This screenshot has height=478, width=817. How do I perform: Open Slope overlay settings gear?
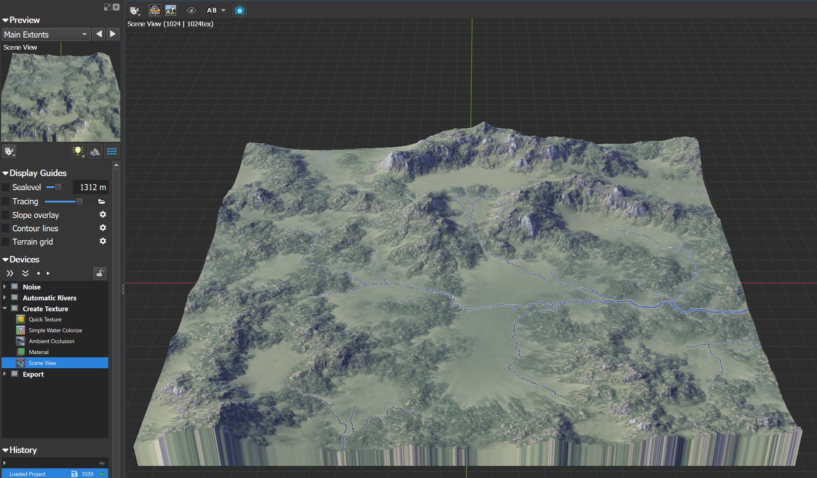coord(103,214)
